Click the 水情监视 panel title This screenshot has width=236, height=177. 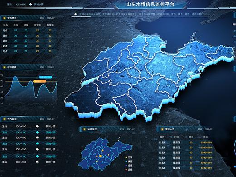pyautogui.click(x=12, y=67)
